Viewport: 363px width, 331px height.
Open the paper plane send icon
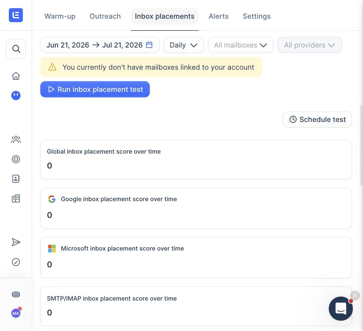click(x=16, y=242)
